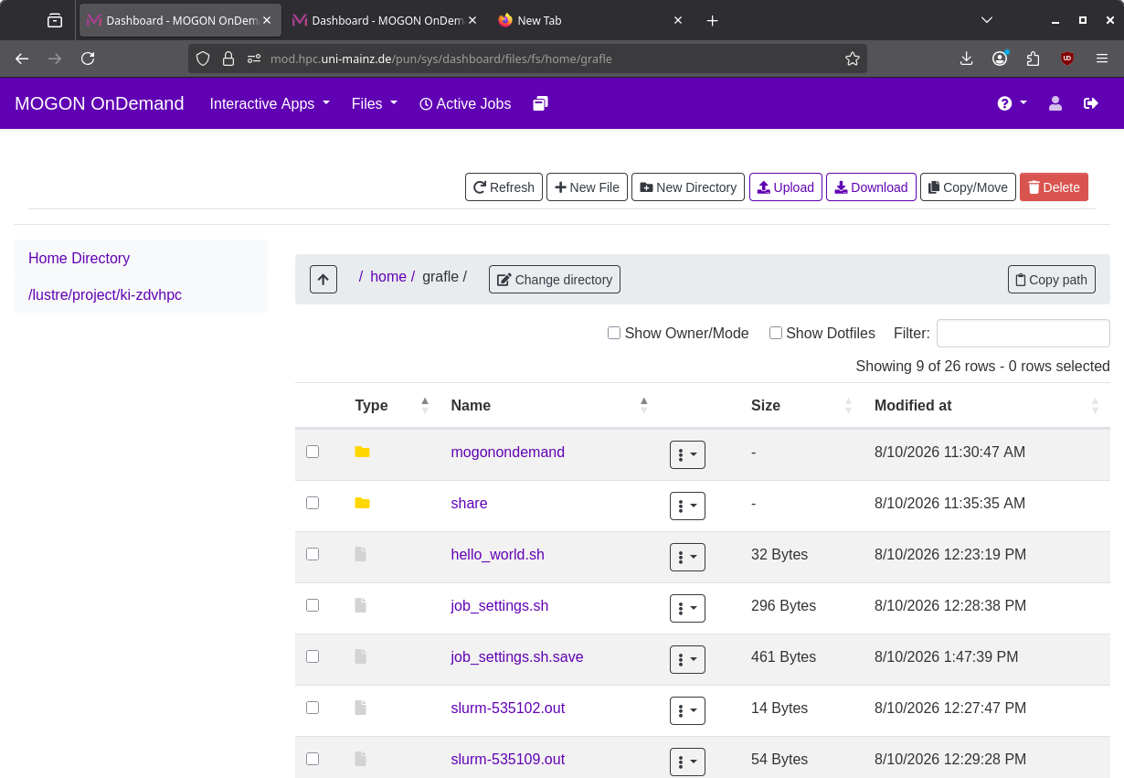Open Active Jobs in the navbar

click(465, 103)
